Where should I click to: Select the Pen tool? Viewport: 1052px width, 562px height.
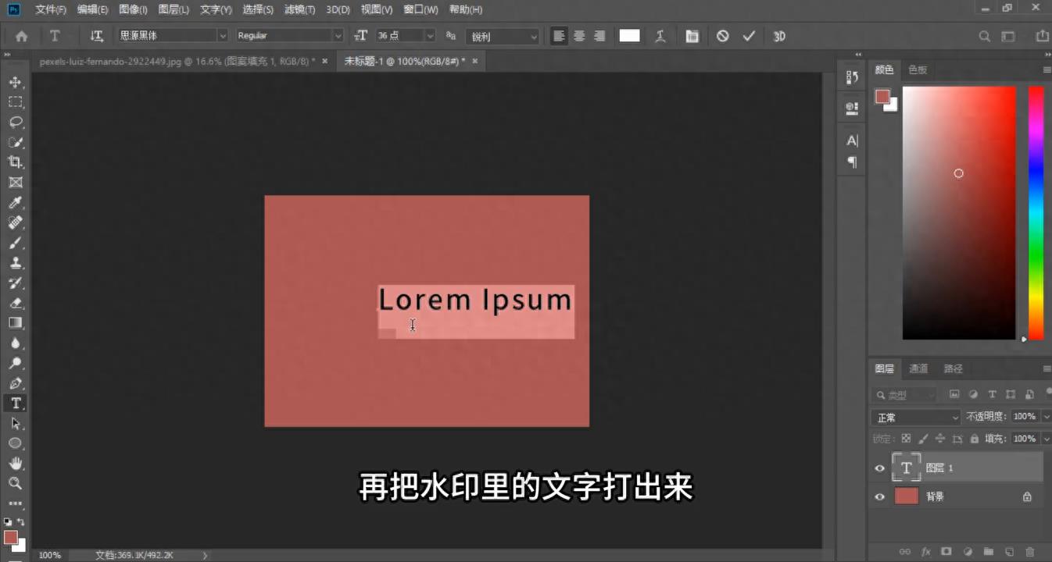15,383
